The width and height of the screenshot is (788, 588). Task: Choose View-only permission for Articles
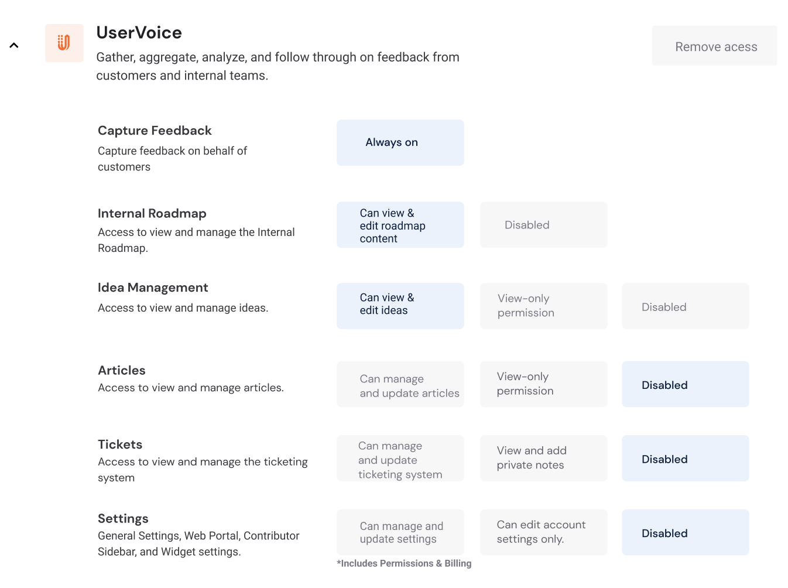[544, 384]
